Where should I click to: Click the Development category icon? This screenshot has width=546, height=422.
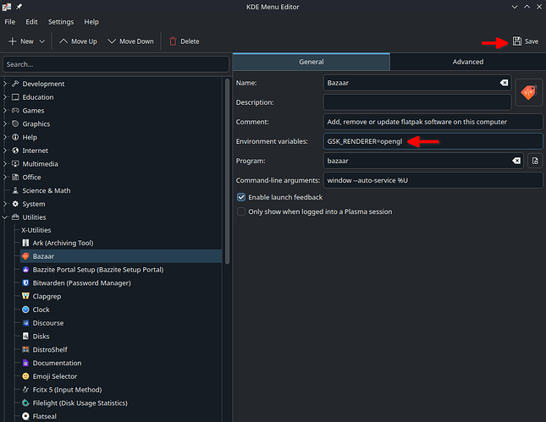point(15,84)
